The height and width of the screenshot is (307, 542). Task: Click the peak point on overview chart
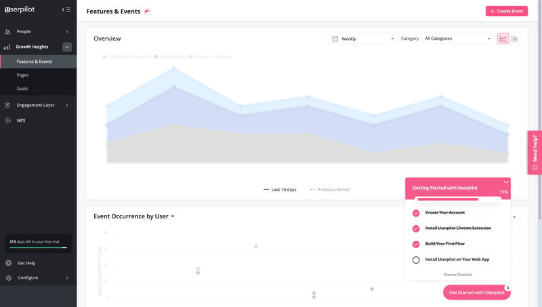tap(174, 69)
